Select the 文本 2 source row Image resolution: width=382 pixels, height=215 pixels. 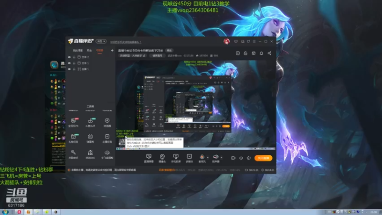[x=91, y=57]
